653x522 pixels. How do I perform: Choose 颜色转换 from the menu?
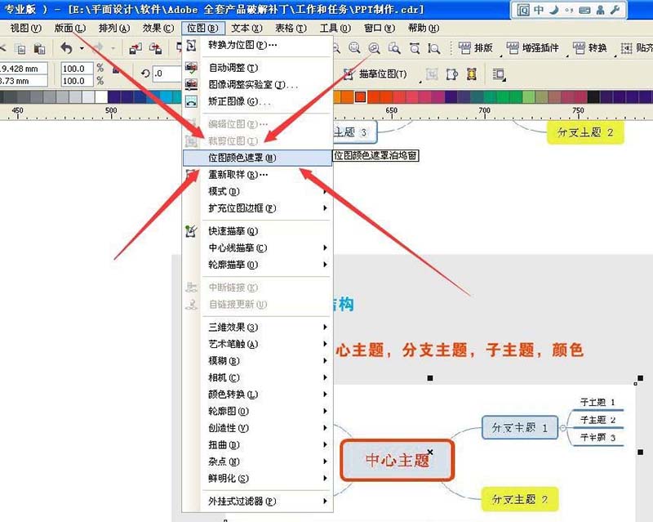click(x=257, y=395)
